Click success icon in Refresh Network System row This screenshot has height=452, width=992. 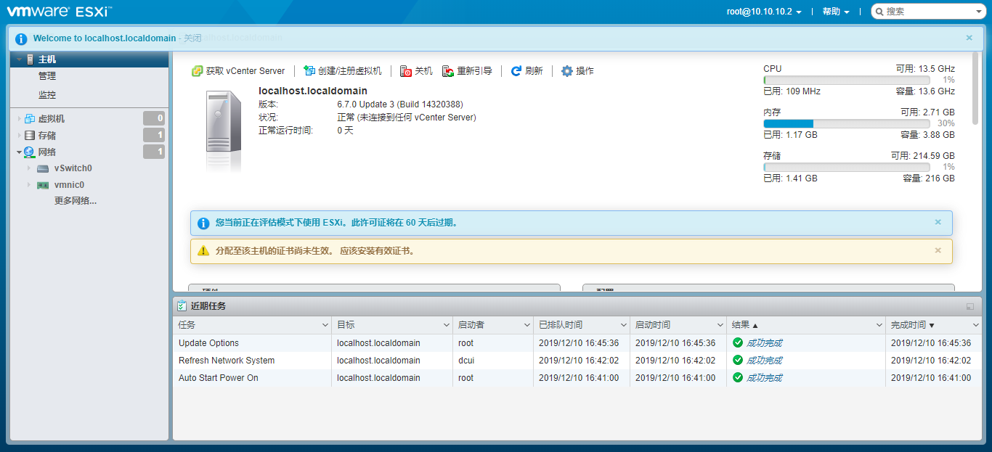click(738, 361)
